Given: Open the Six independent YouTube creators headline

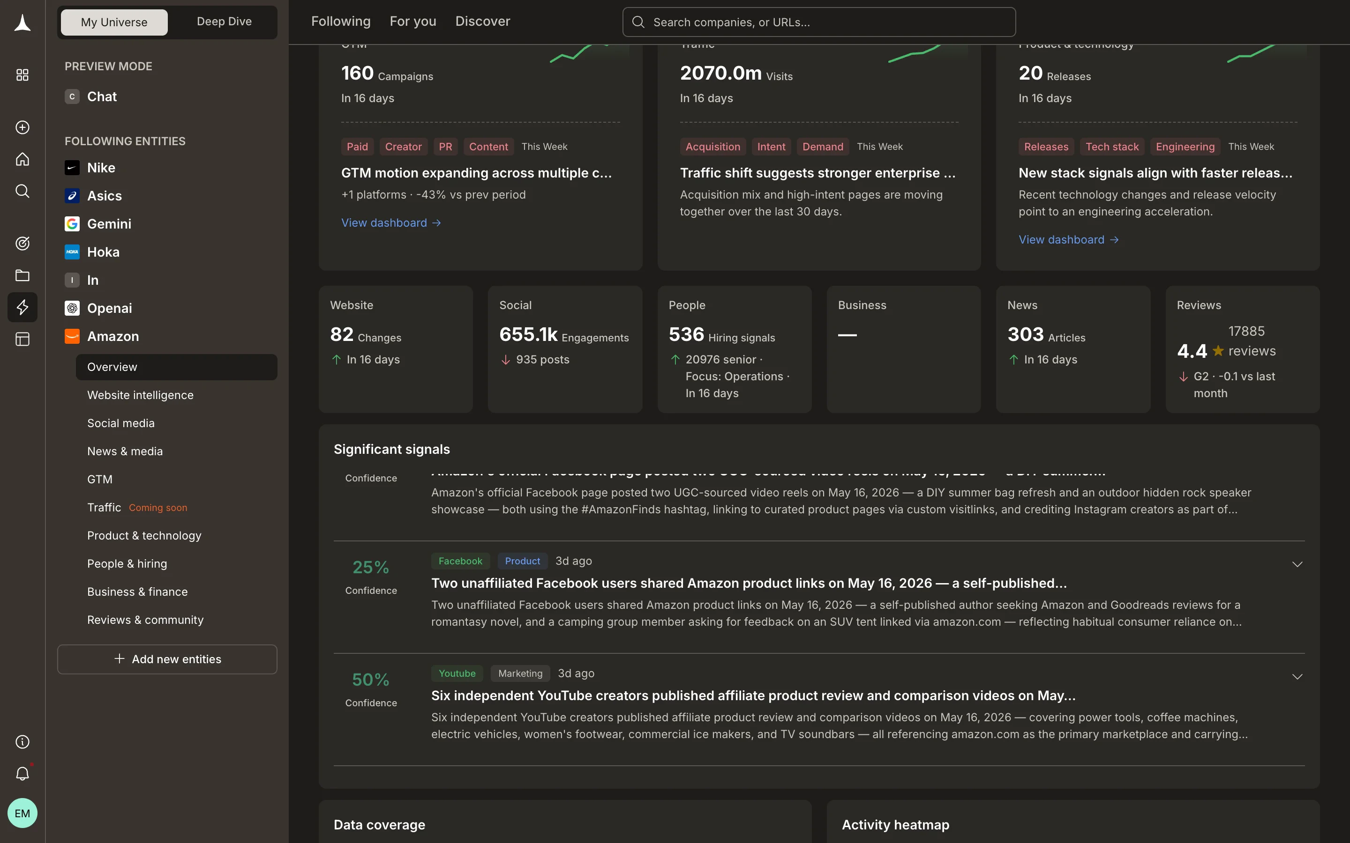Looking at the screenshot, I should [753, 695].
